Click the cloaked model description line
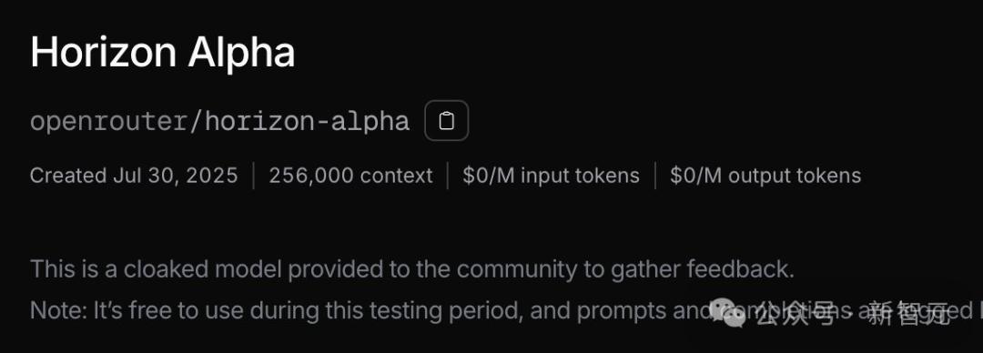983x353 pixels. click(x=412, y=269)
